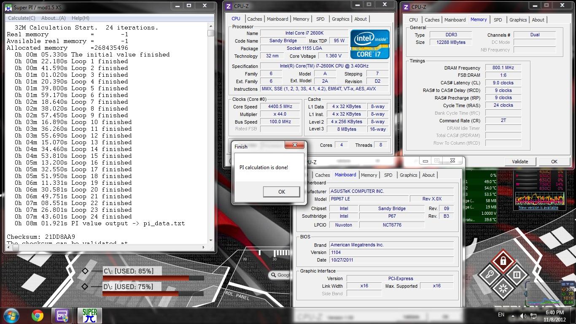Click the C drive usage bar
The height and width of the screenshot is (324, 576).
coord(153,278)
